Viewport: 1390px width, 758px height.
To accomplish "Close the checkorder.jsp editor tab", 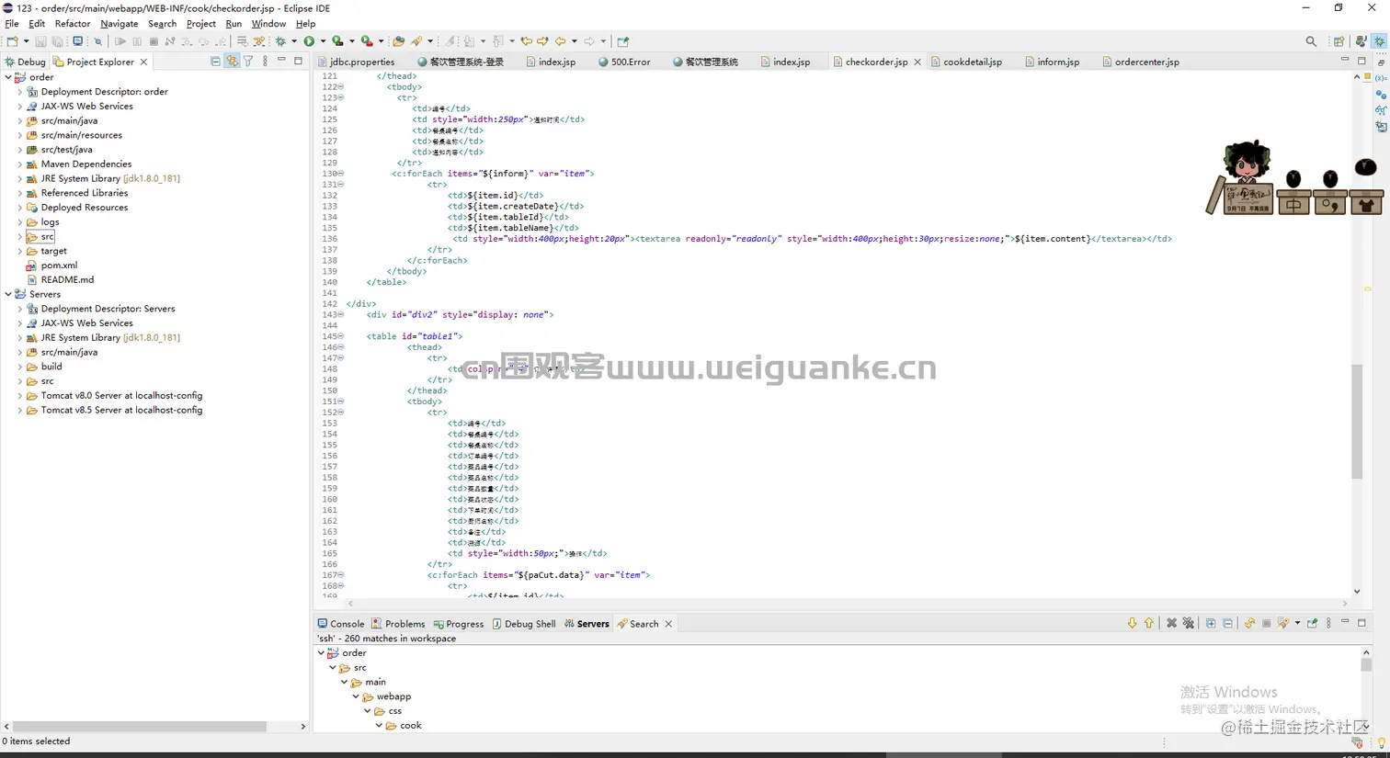I will [x=917, y=62].
